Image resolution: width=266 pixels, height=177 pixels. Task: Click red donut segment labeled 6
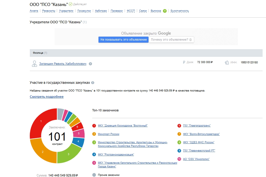[78, 127]
